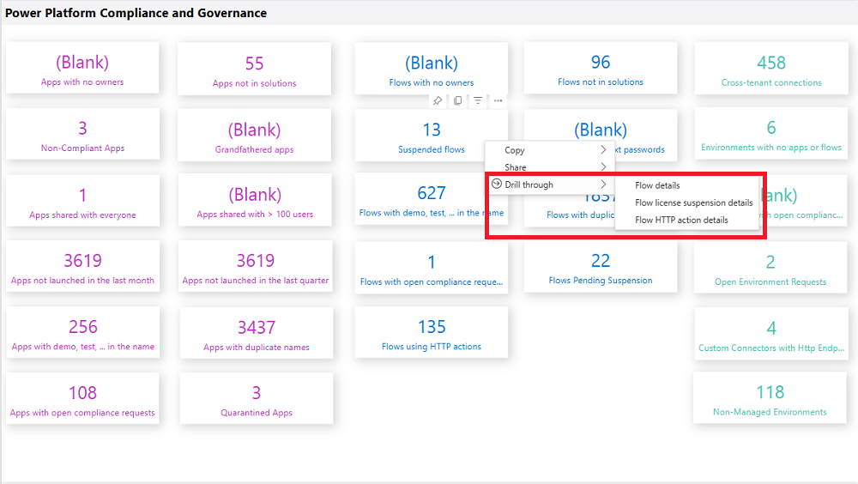Screen dimensions: 858x484
Task: Click the Drill through circular arrow icon
Action: pyautogui.click(x=496, y=184)
